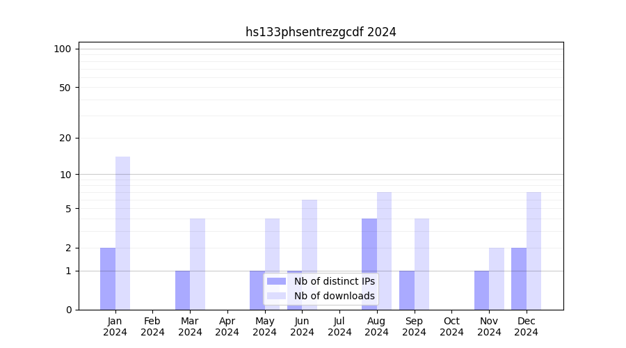Click the November downloads bar
Viewport: 626px width, 348px height.
(x=497, y=278)
